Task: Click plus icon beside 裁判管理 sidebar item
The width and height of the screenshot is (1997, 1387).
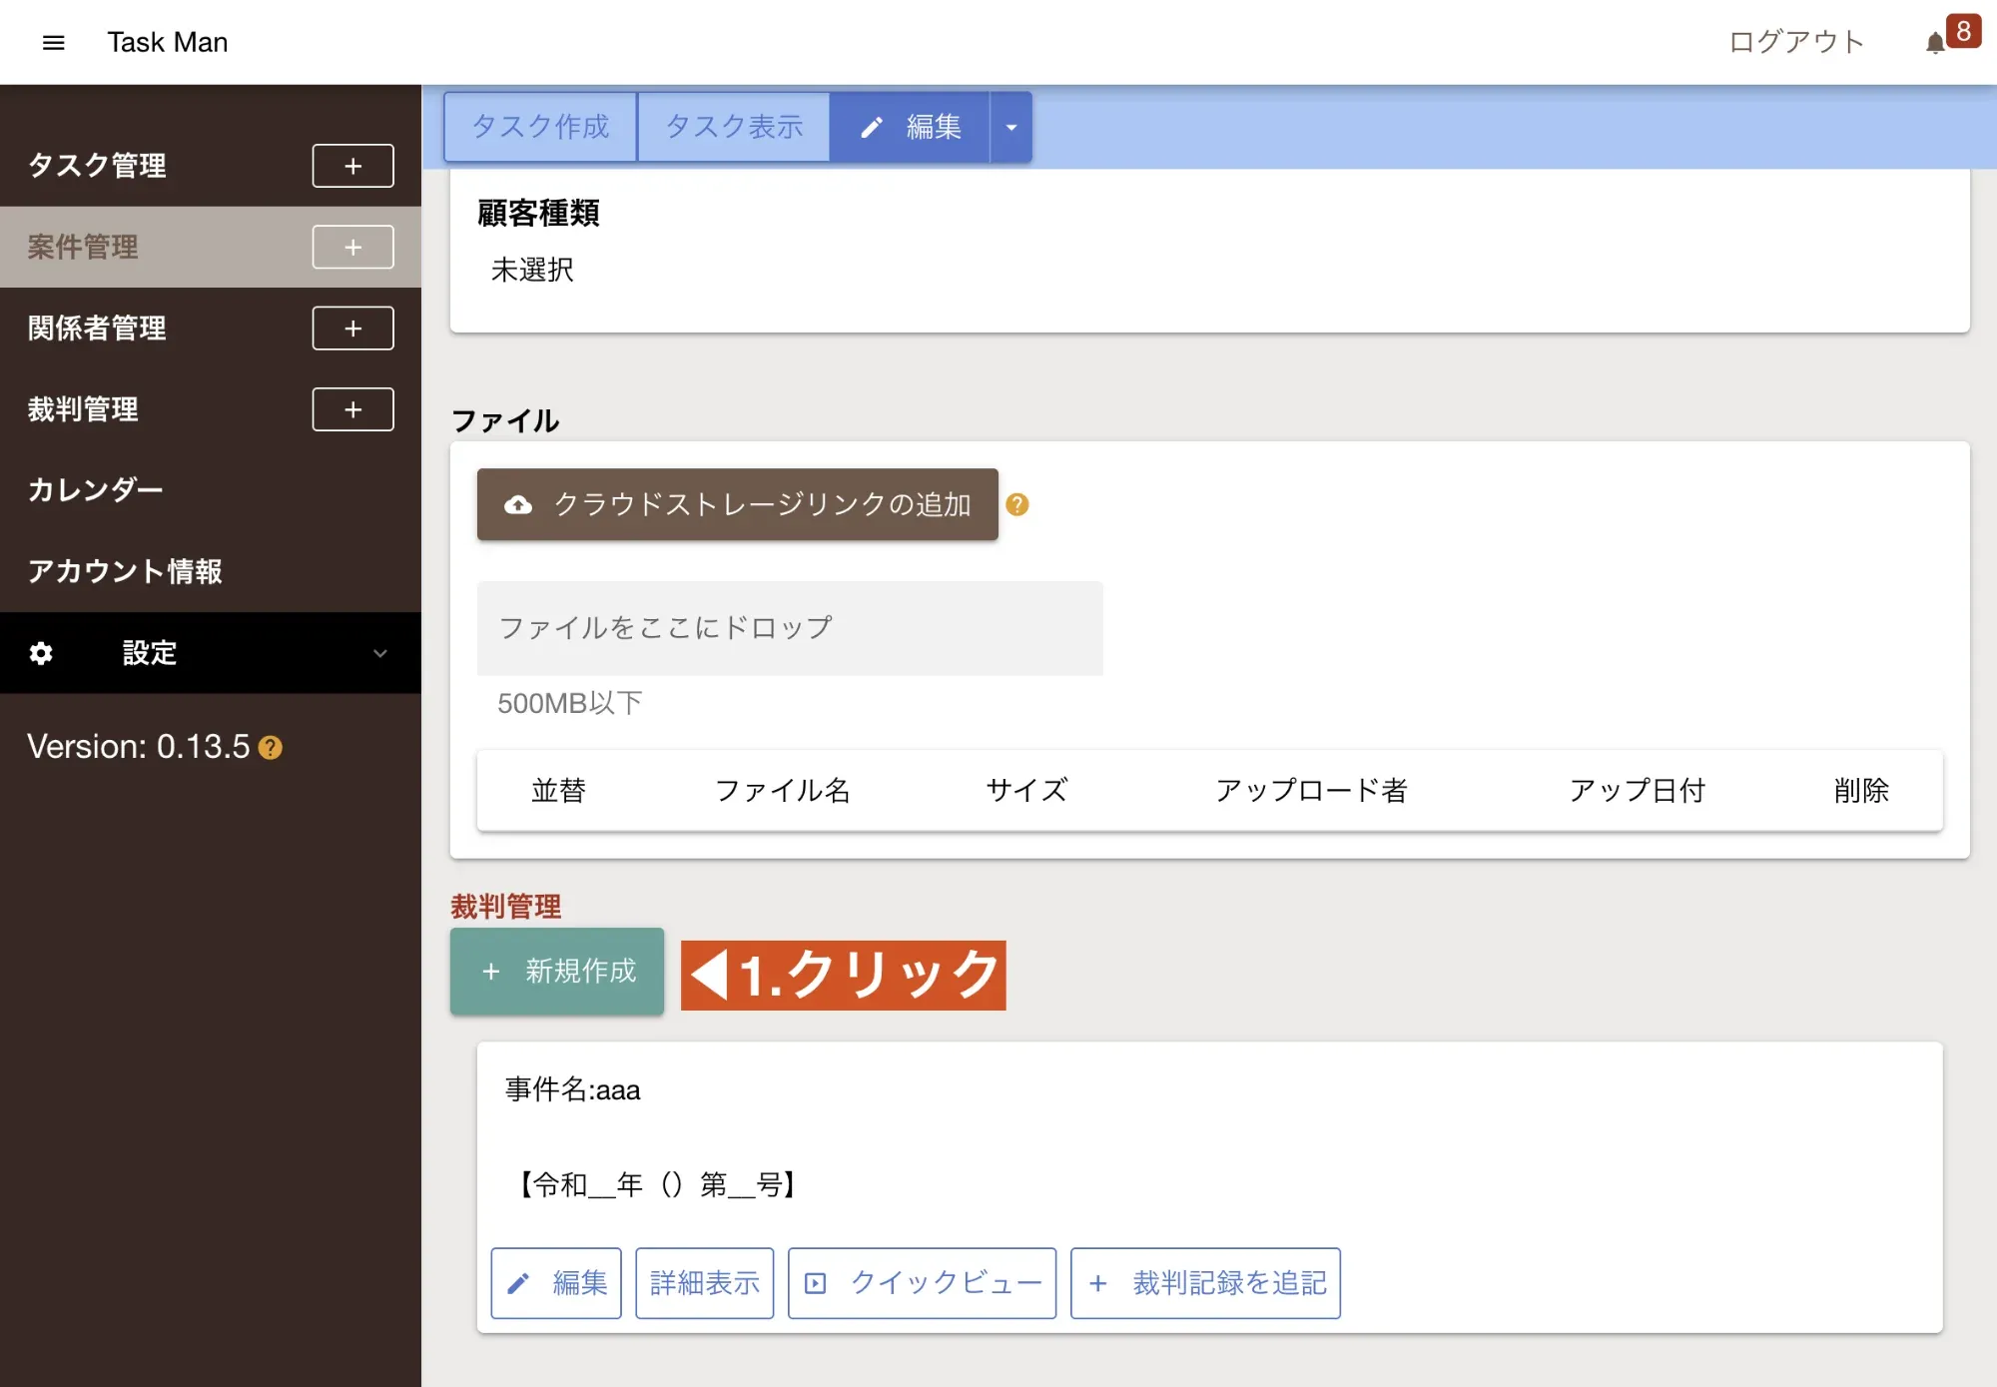Action: (x=352, y=409)
